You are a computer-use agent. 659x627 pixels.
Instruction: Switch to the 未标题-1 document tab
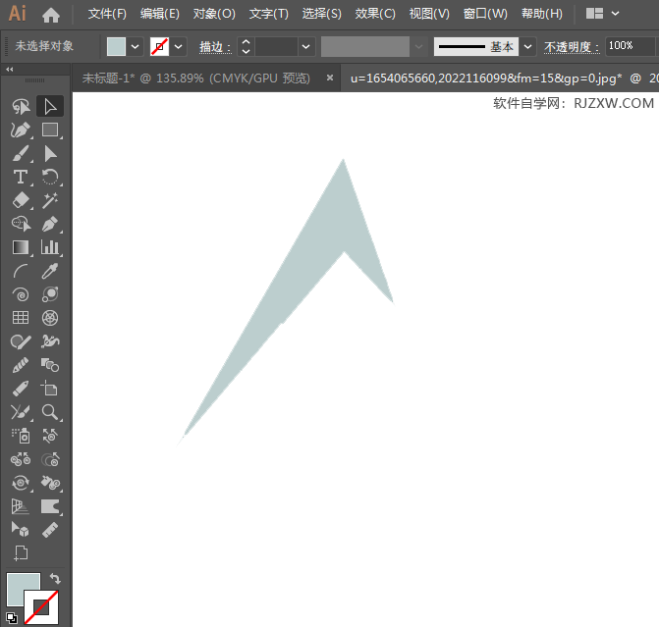[194, 78]
